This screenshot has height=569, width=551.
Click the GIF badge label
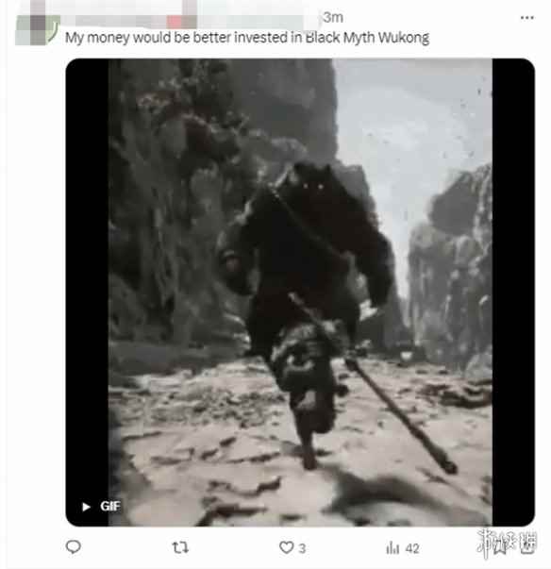pos(109,506)
